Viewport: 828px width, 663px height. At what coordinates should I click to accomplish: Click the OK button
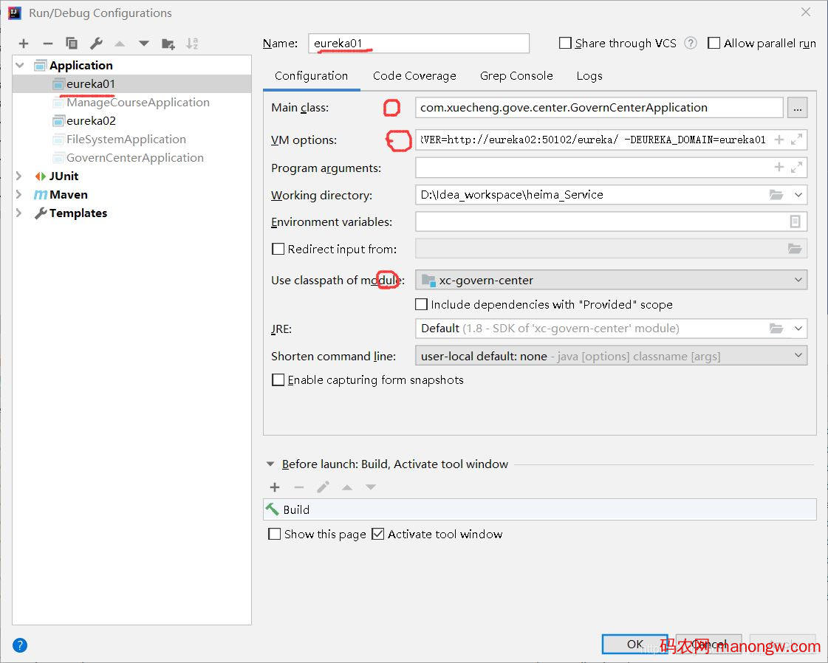tap(634, 644)
